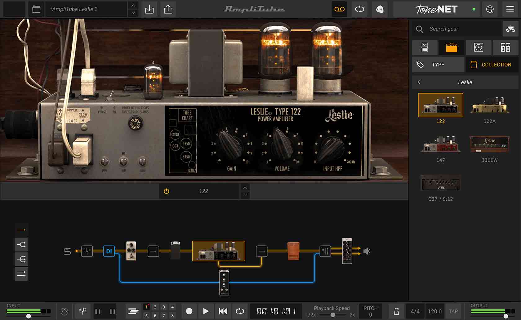The image size is (521, 320).
Task: Select the three-path split routing icon
Action: point(21,259)
